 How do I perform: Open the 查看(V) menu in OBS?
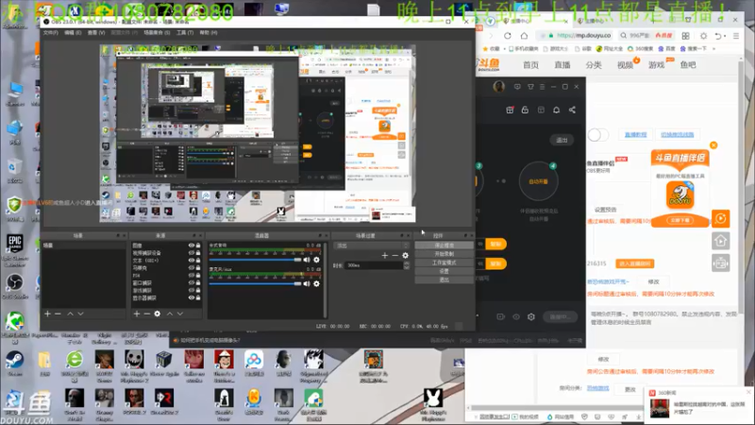96,32
